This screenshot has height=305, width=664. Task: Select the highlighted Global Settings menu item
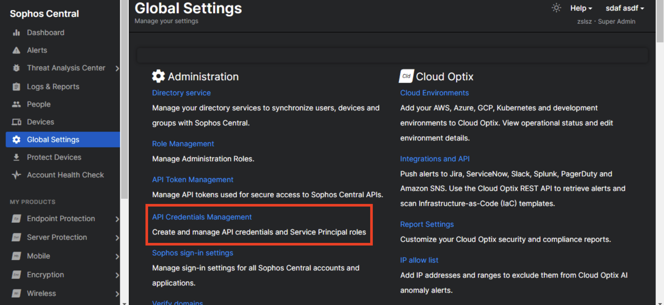pyautogui.click(x=63, y=140)
